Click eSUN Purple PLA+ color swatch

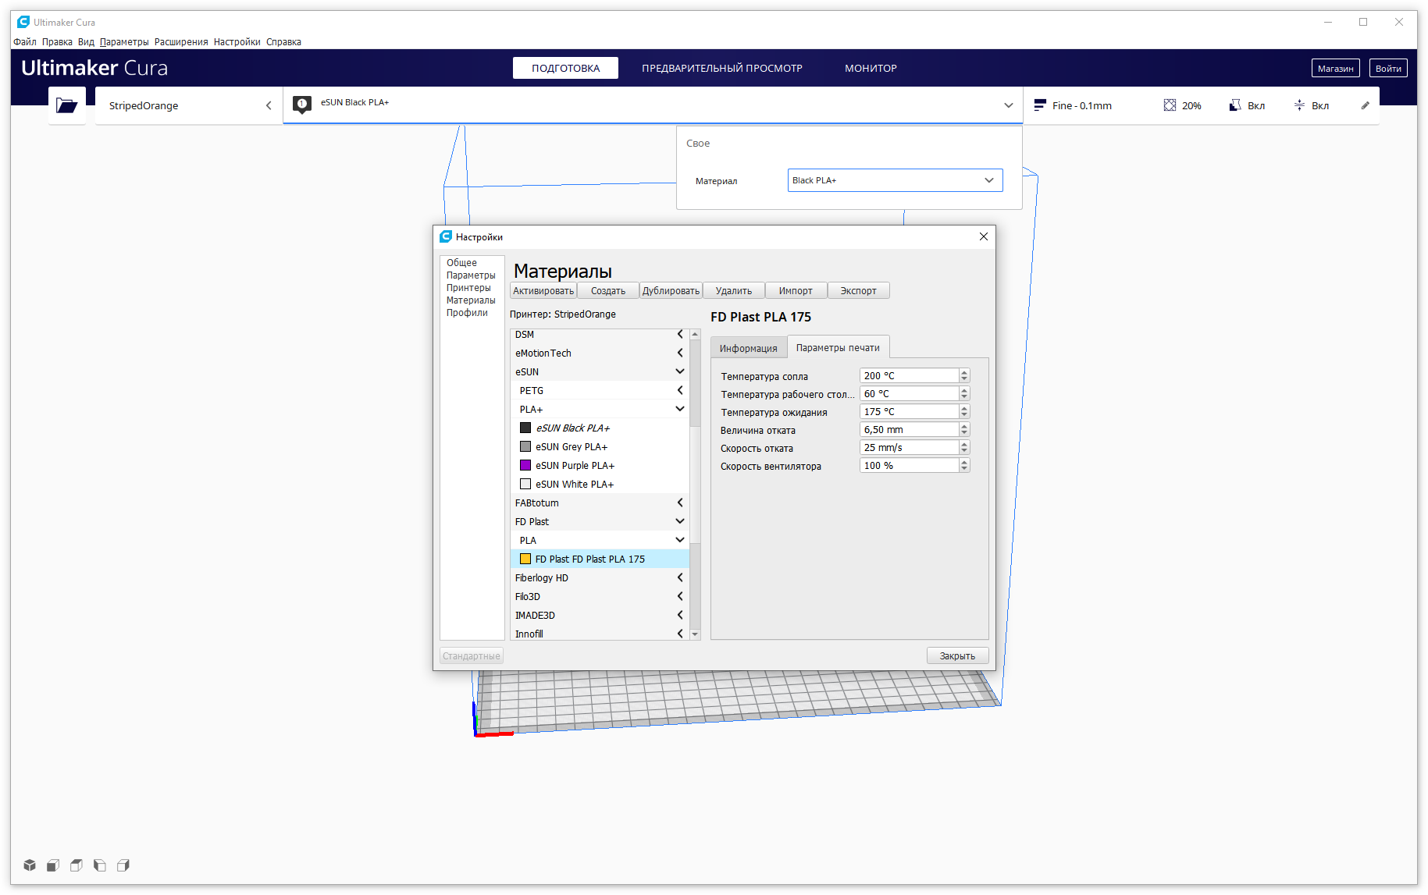tap(525, 465)
